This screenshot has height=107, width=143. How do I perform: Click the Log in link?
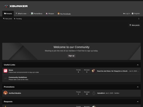126,13
